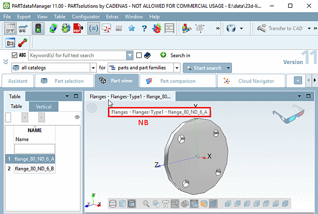Maximize the 3D view panel
Screen dimensions: 318x214
pyautogui.click(x=308, y=96)
